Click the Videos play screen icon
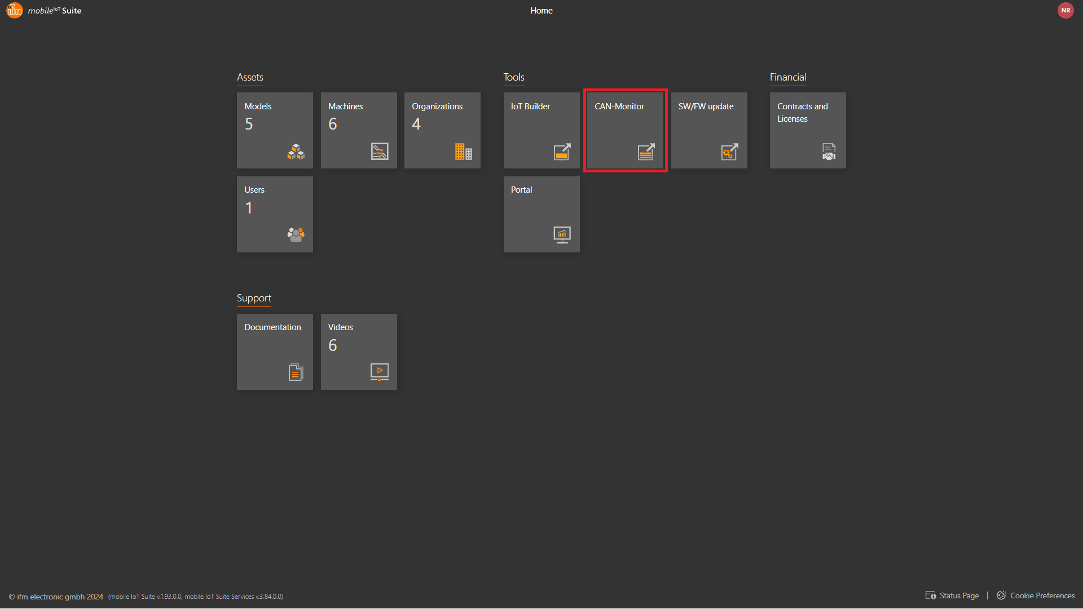Image resolution: width=1083 pixels, height=609 pixels. coord(380,372)
